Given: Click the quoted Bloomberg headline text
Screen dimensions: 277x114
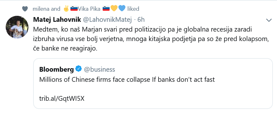Looking at the screenshot, I should click(x=127, y=80).
